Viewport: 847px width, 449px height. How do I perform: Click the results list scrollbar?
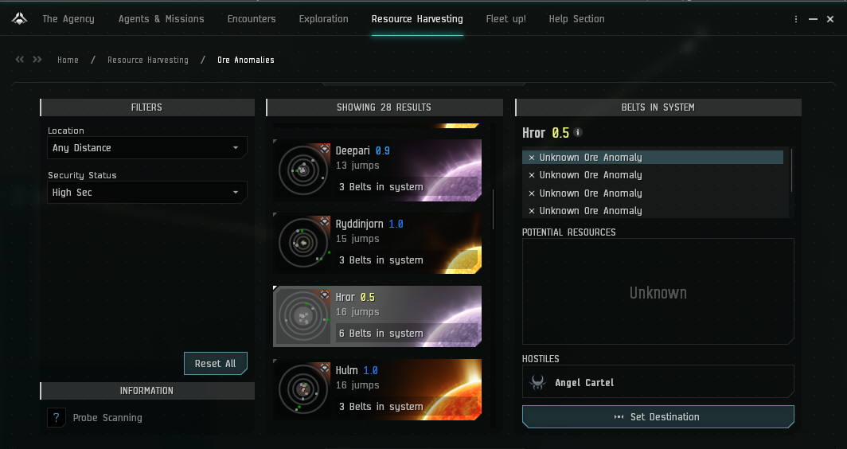494,209
